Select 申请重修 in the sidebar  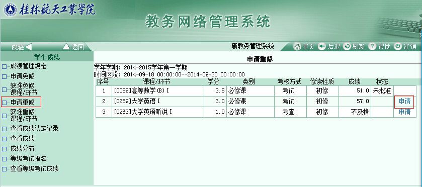pyautogui.click(x=22, y=102)
